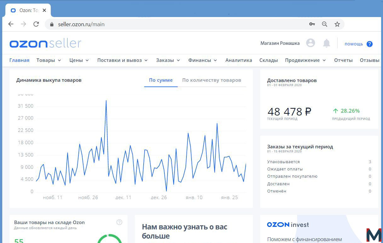Expand the Продвижение dropdown menu
The image size is (383, 243).
[306, 60]
